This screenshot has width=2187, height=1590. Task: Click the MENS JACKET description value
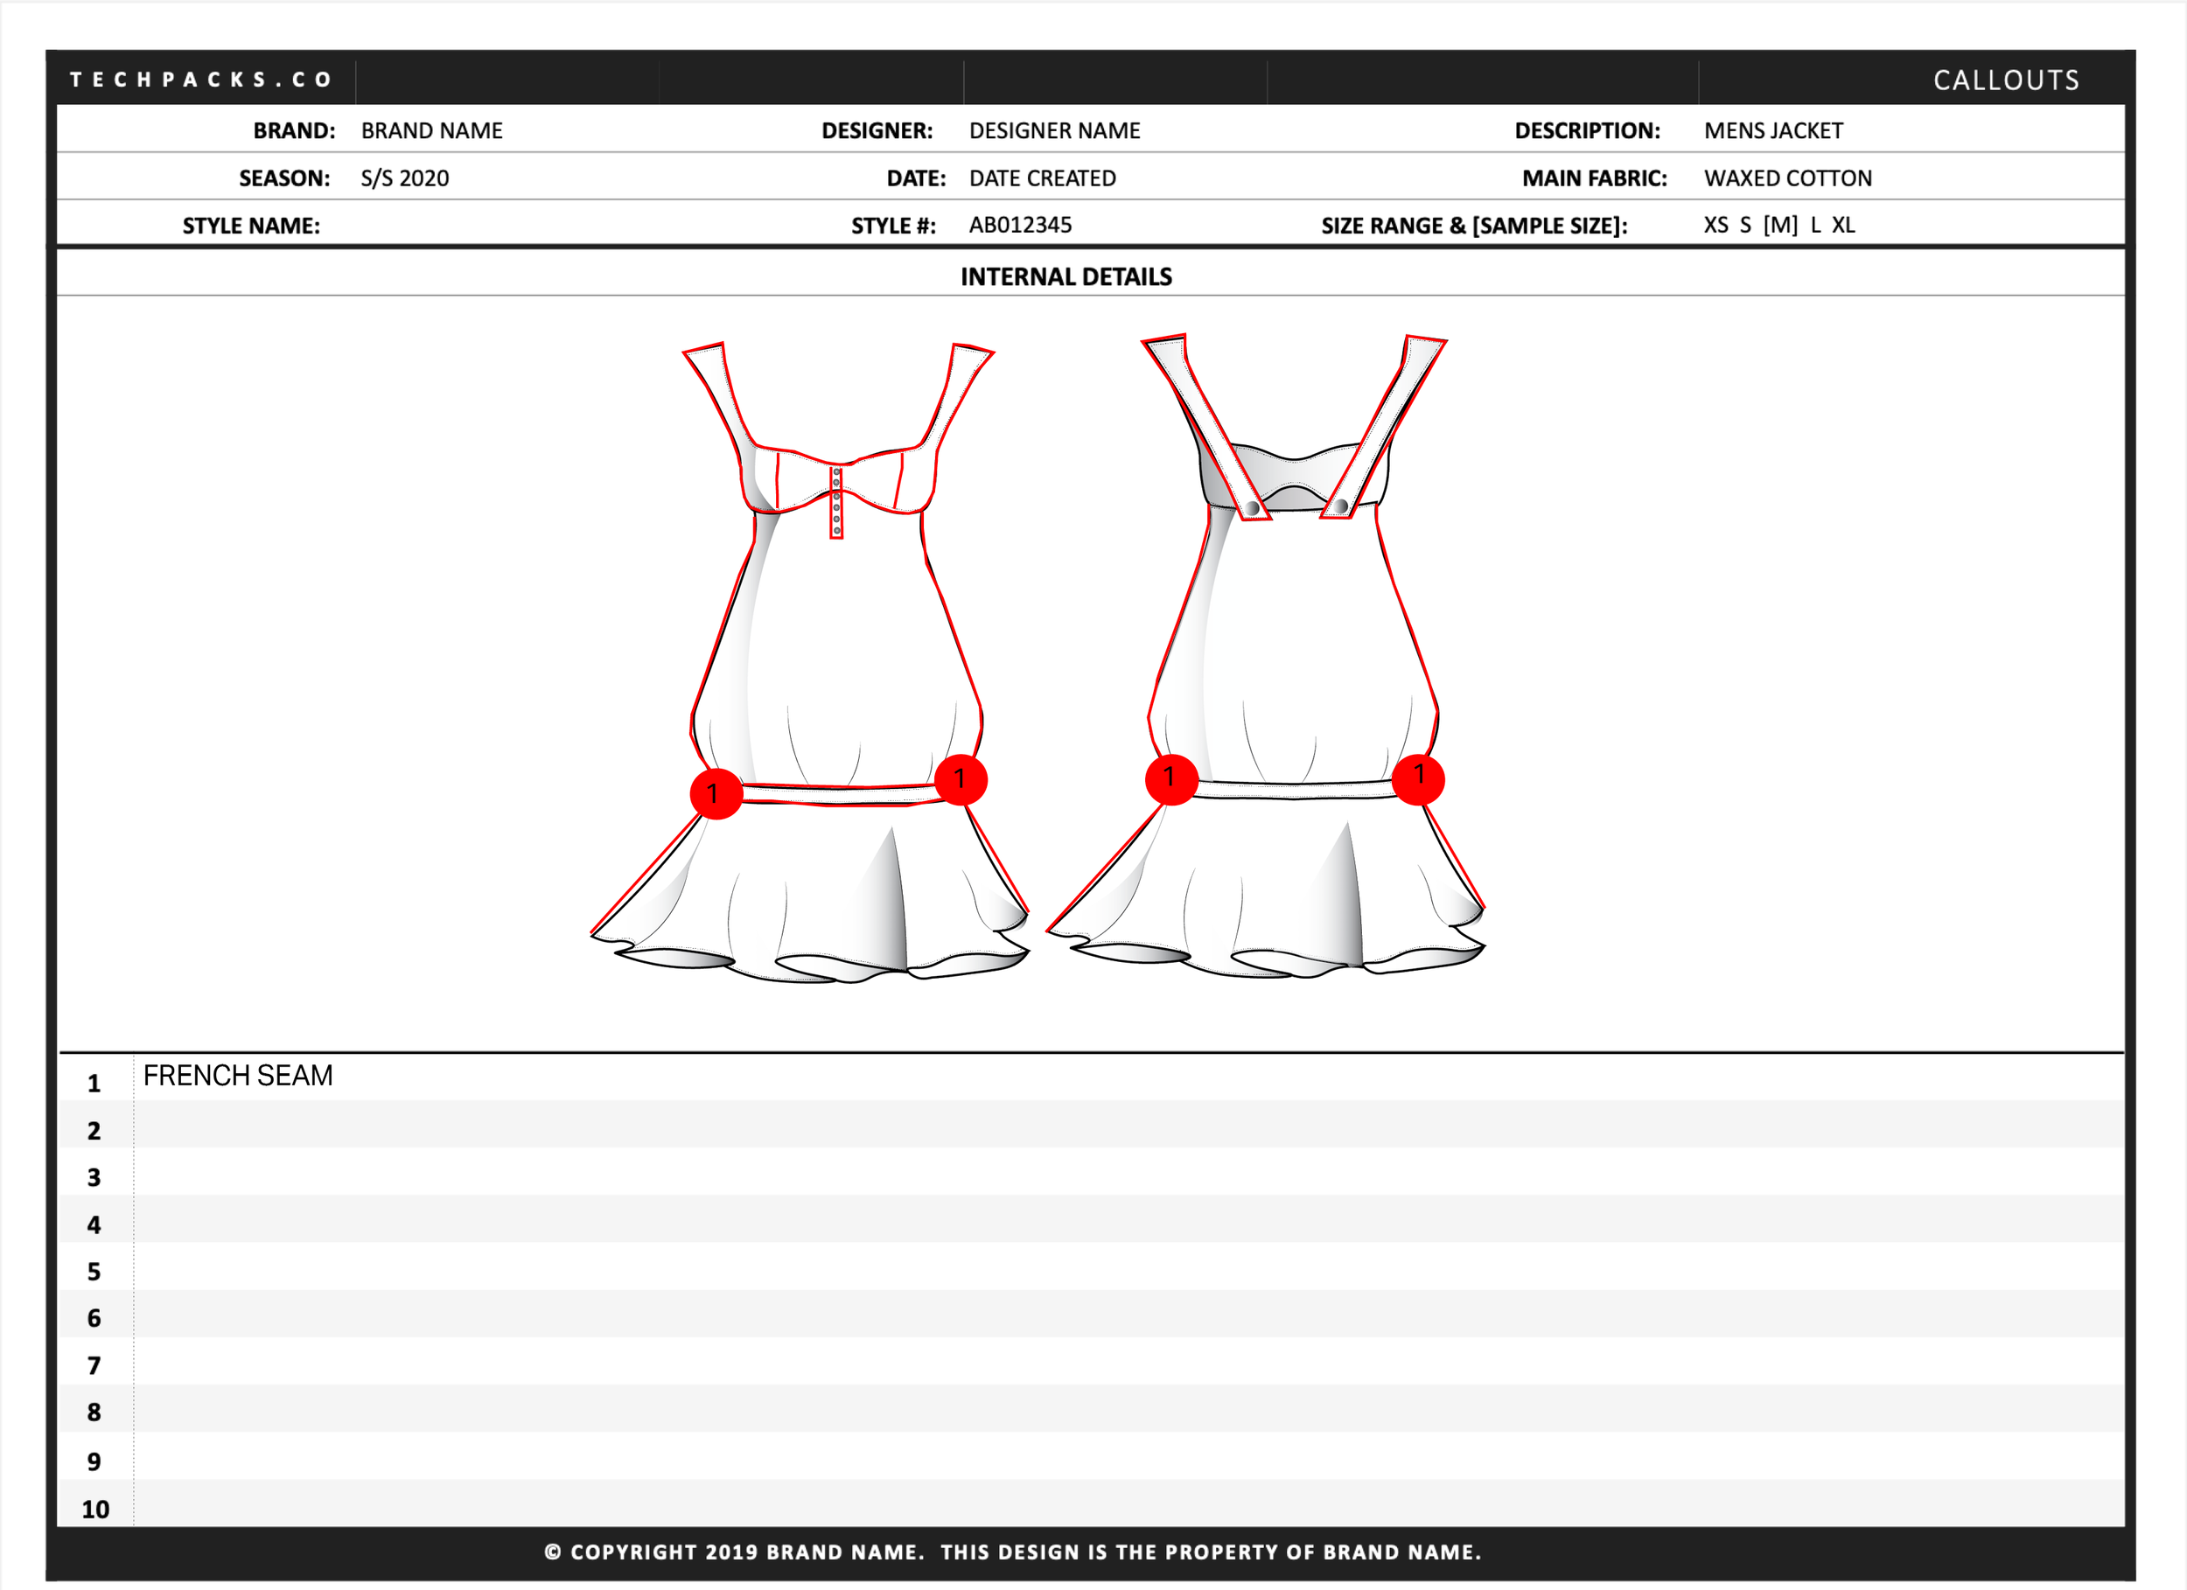(x=1772, y=130)
